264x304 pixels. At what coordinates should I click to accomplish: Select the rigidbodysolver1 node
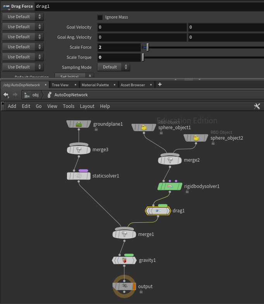tap(170, 186)
